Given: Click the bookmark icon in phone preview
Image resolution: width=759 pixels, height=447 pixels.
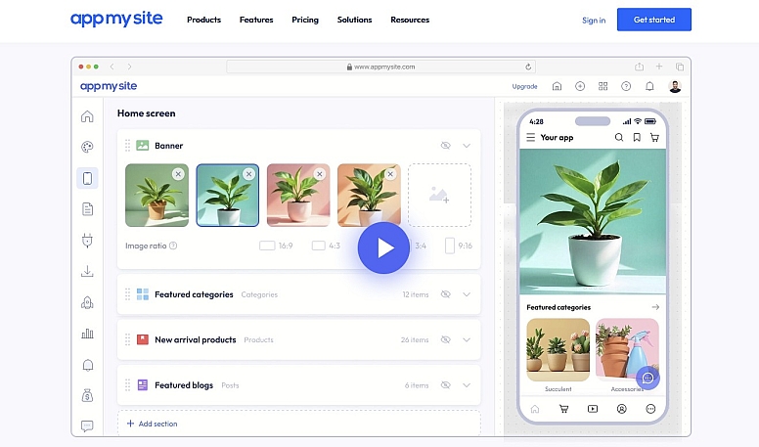Looking at the screenshot, I should click(637, 138).
